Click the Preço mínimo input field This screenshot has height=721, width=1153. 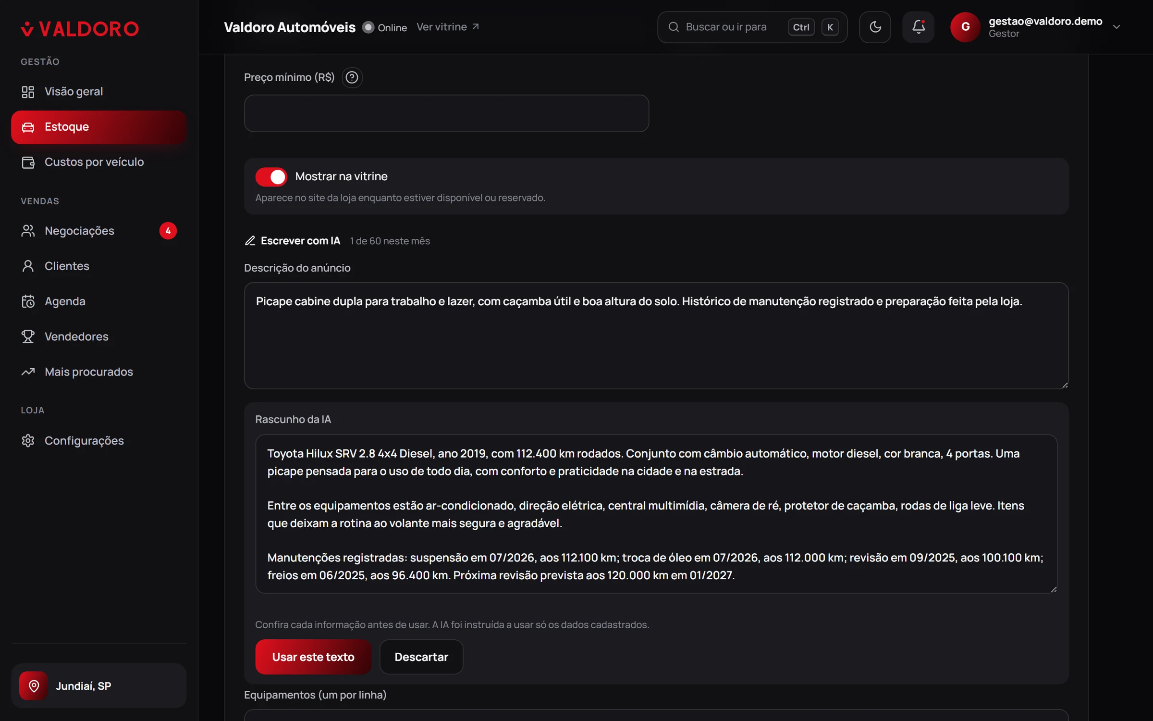coord(446,113)
